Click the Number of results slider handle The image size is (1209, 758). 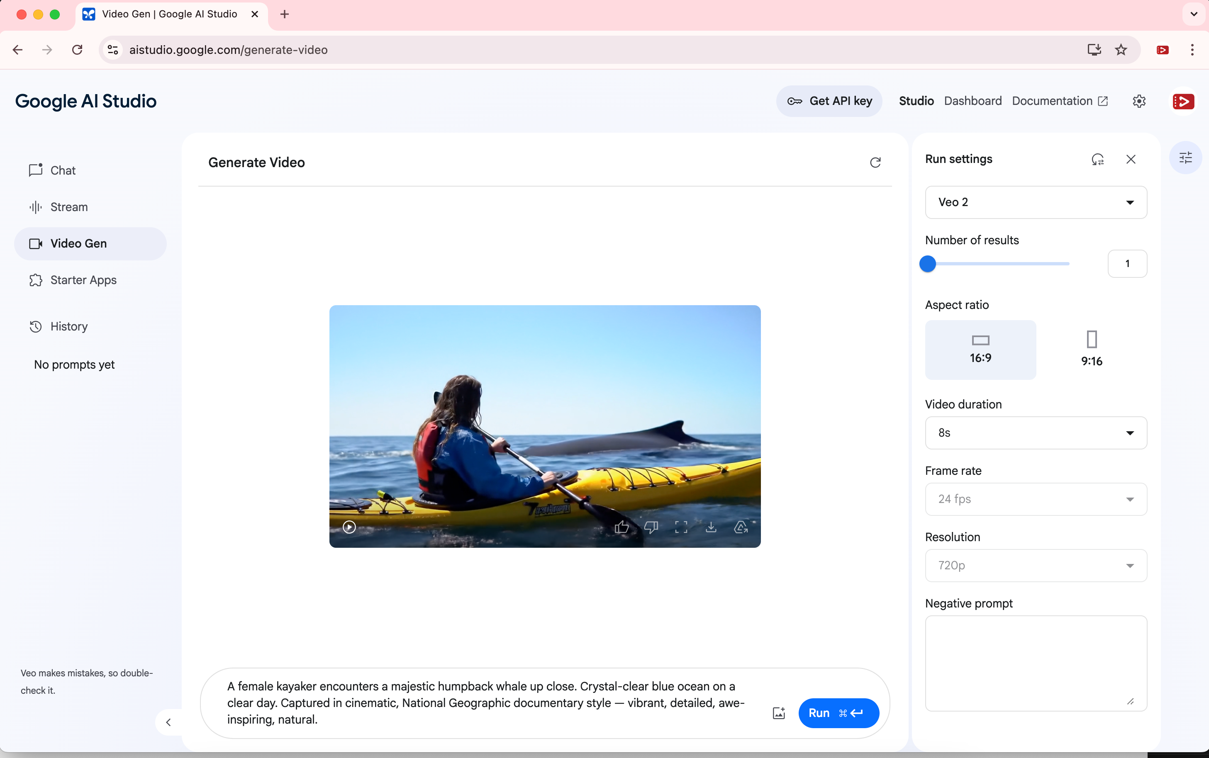pos(928,264)
